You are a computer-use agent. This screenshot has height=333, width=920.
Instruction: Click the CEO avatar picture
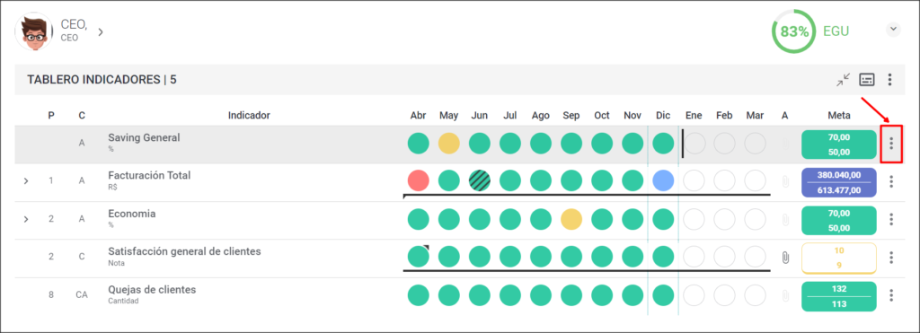click(34, 31)
